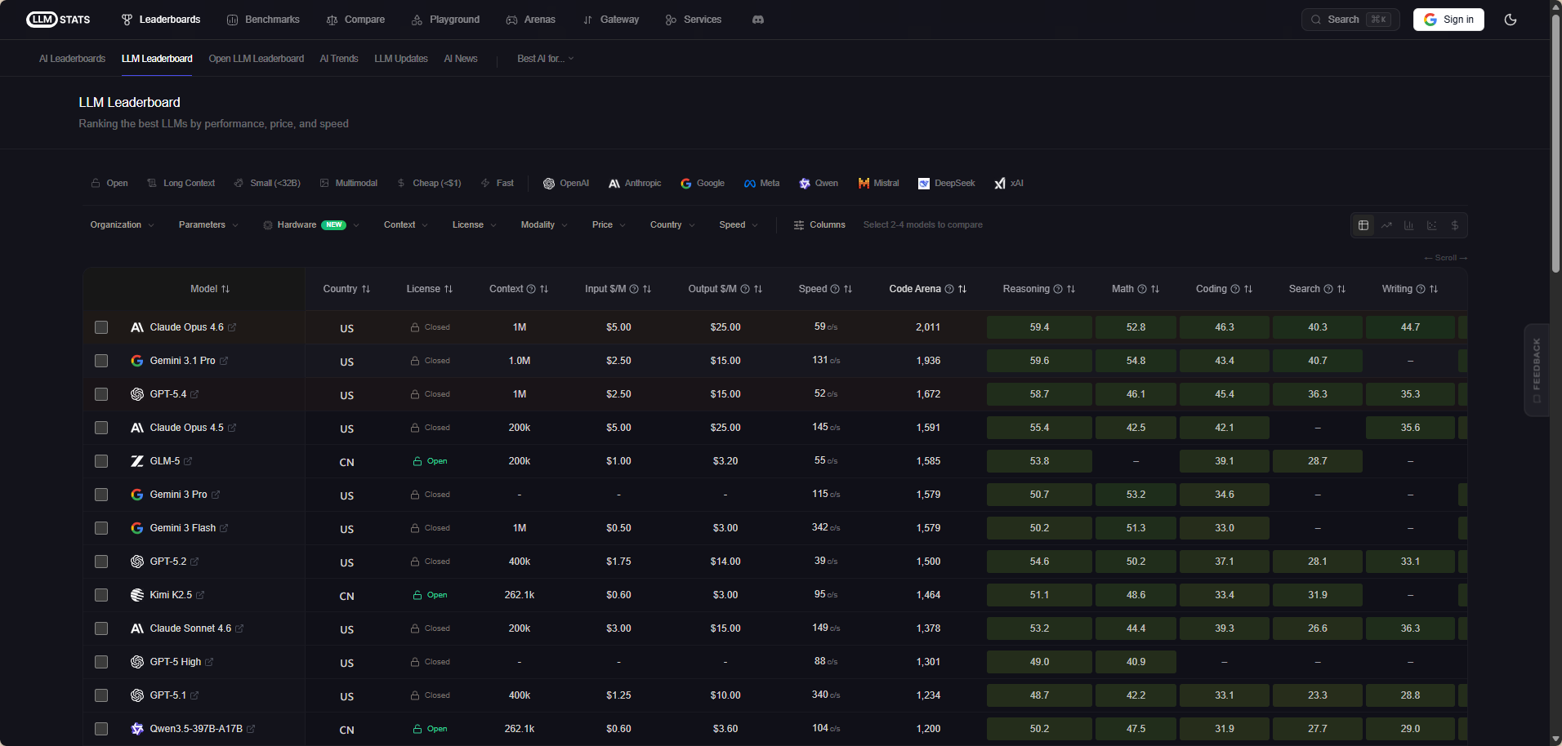Click the 342 c/s speed value
This screenshot has height=746, width=1562.
(x=826, y=528)
